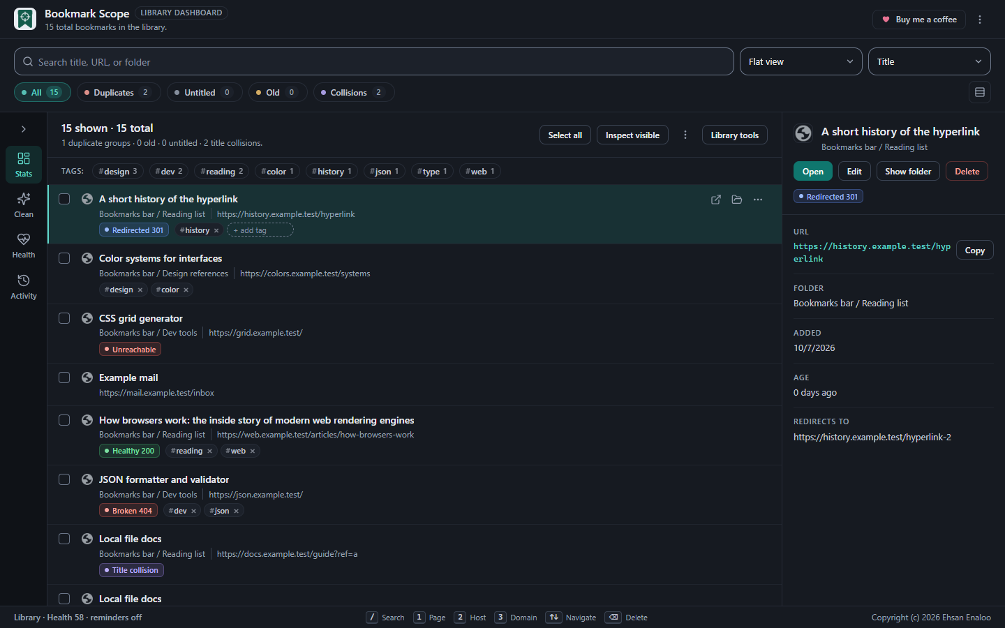Open the hyperlink bookmark in a new tab icon
This screenshot has height=628, width=1005.
point(716,200)
